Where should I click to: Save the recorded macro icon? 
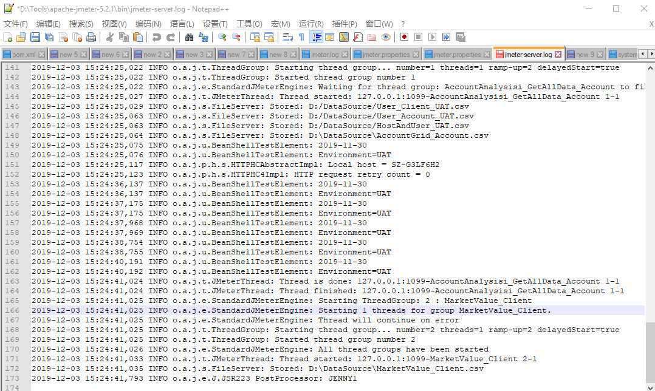(x=461, y=37)
